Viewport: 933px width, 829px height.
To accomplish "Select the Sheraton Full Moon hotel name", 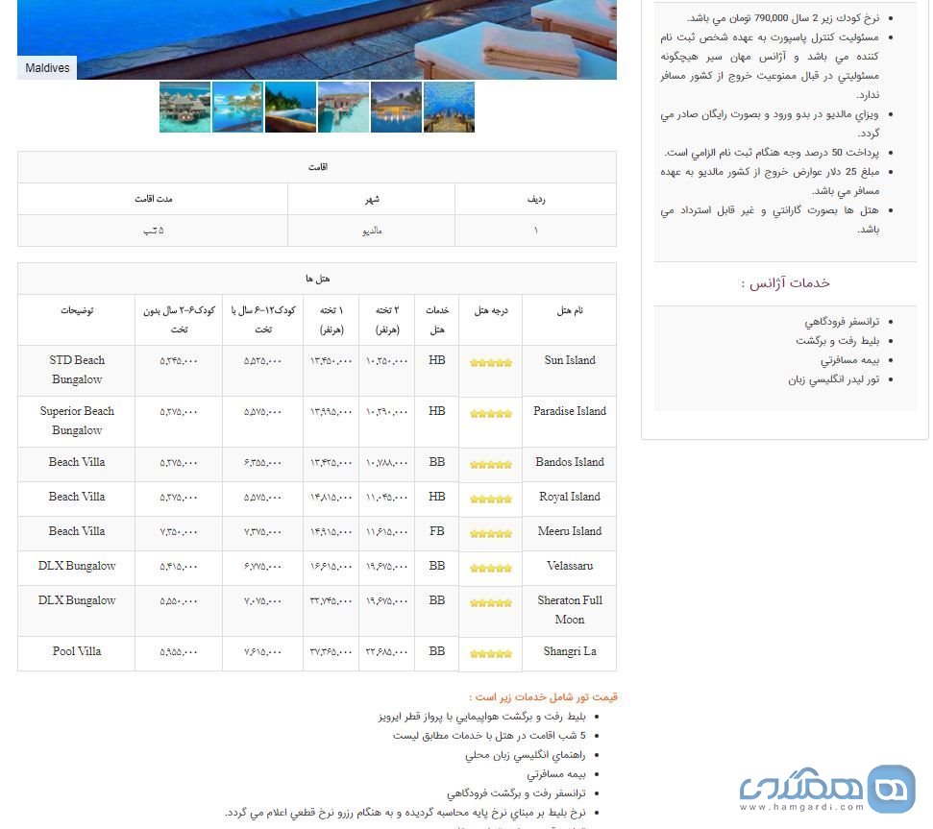I will point(570,610).
